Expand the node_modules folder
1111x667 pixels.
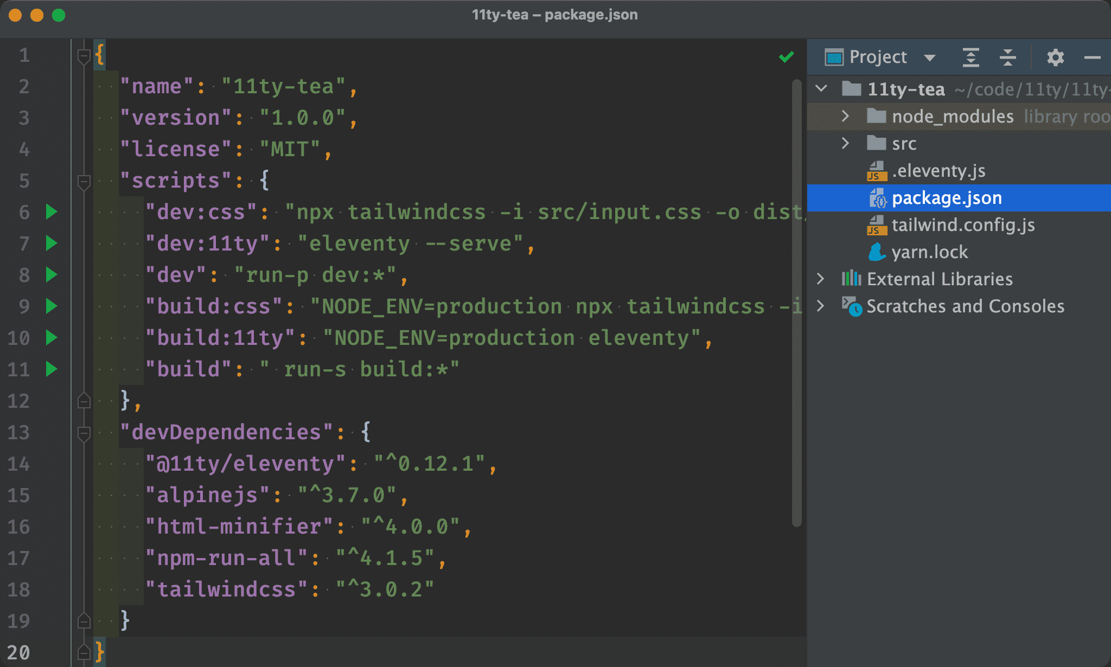[845, 116]
